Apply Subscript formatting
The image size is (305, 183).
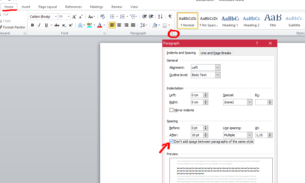click(64, 25)
